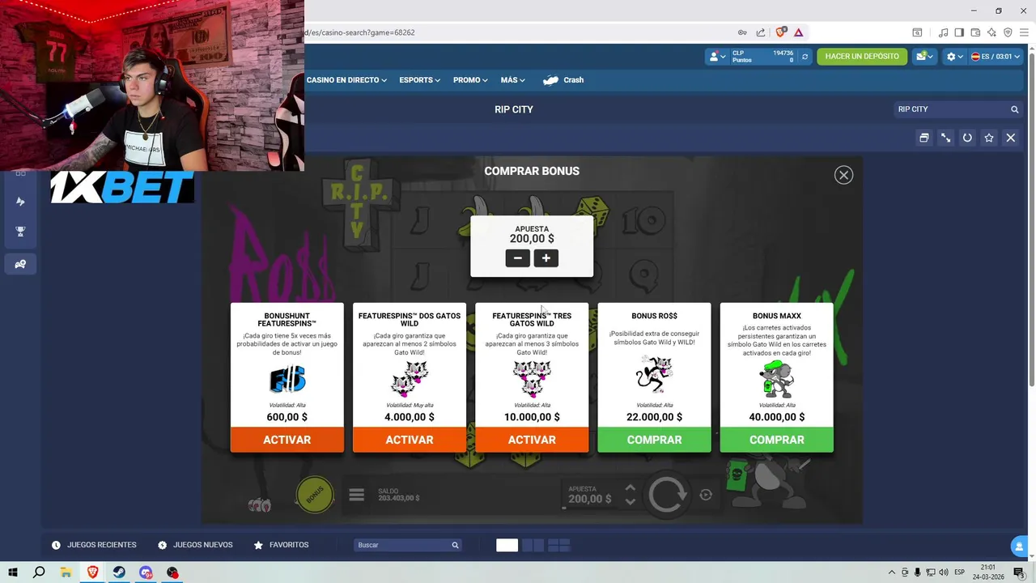1036x583 pixels.
Task: Click the Bonushunt Featurespins FS logo
Action: 287,379
